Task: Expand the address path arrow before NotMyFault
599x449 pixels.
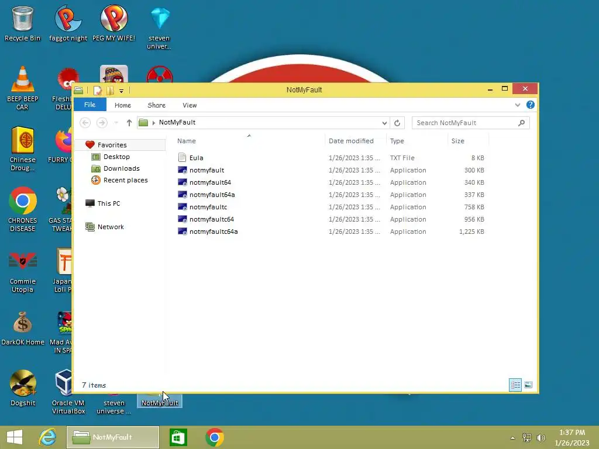Action: point(154,123)
